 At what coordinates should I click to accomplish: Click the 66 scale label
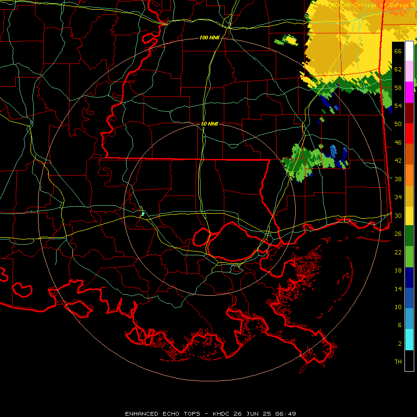coord(398,51)
